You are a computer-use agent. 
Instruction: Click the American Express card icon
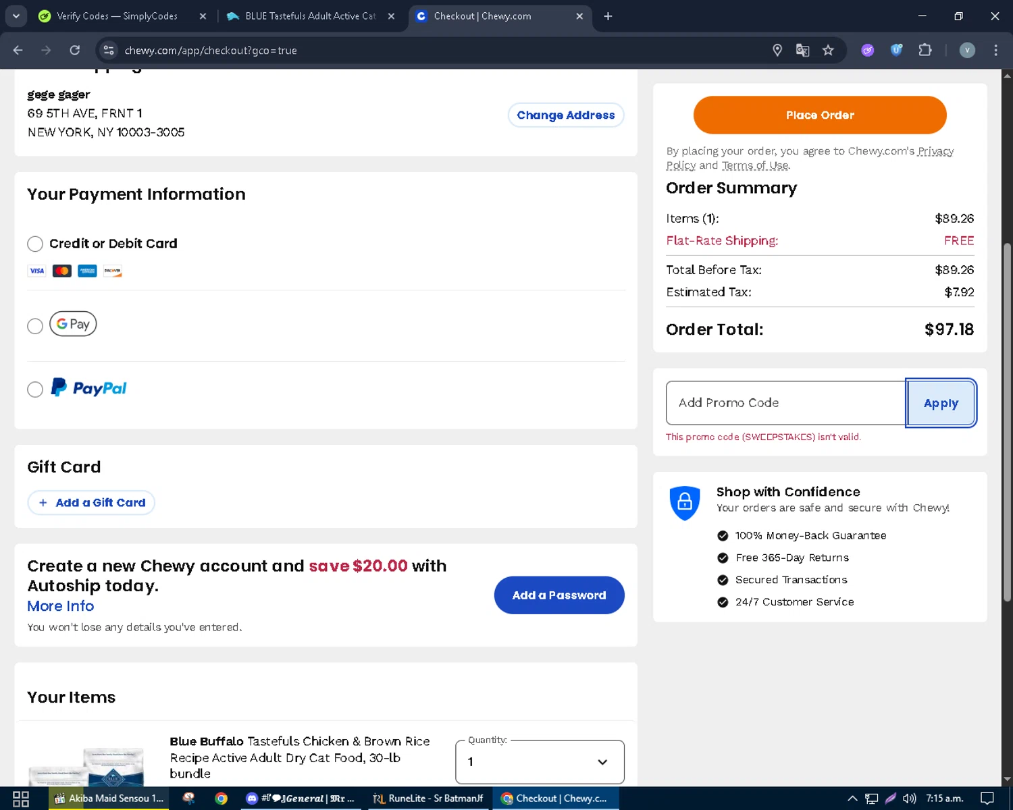87,271
